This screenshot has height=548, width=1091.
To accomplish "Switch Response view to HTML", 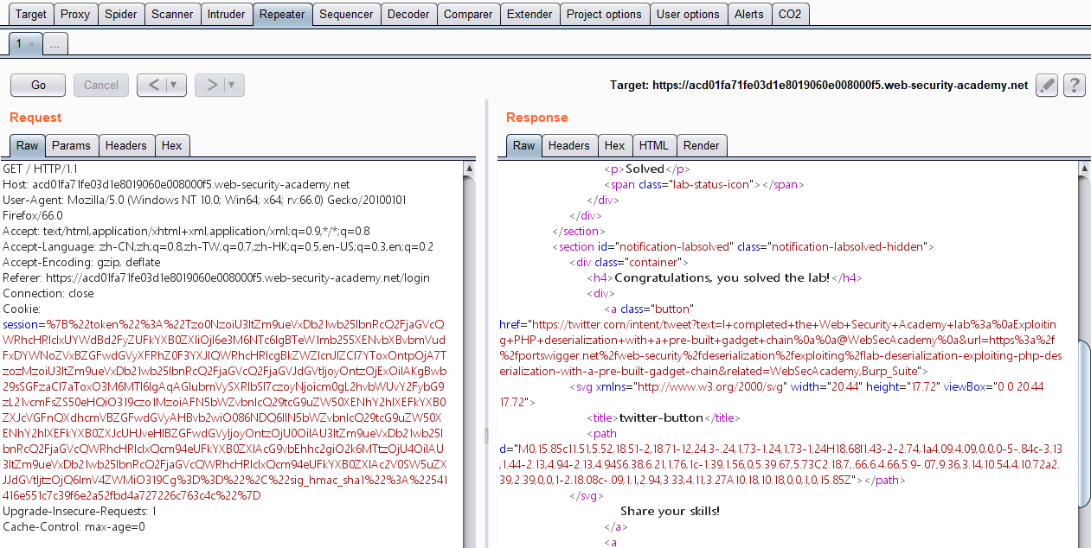I will point(654,145).
